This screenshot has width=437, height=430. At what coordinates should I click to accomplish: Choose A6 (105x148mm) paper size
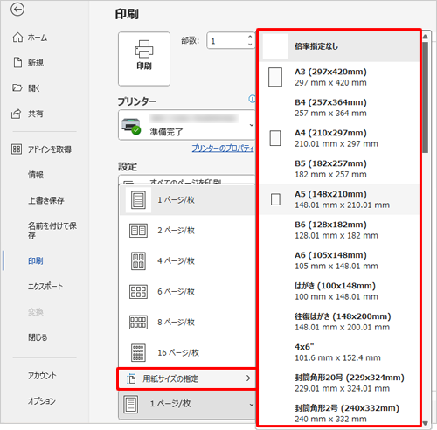coord(339,260)
